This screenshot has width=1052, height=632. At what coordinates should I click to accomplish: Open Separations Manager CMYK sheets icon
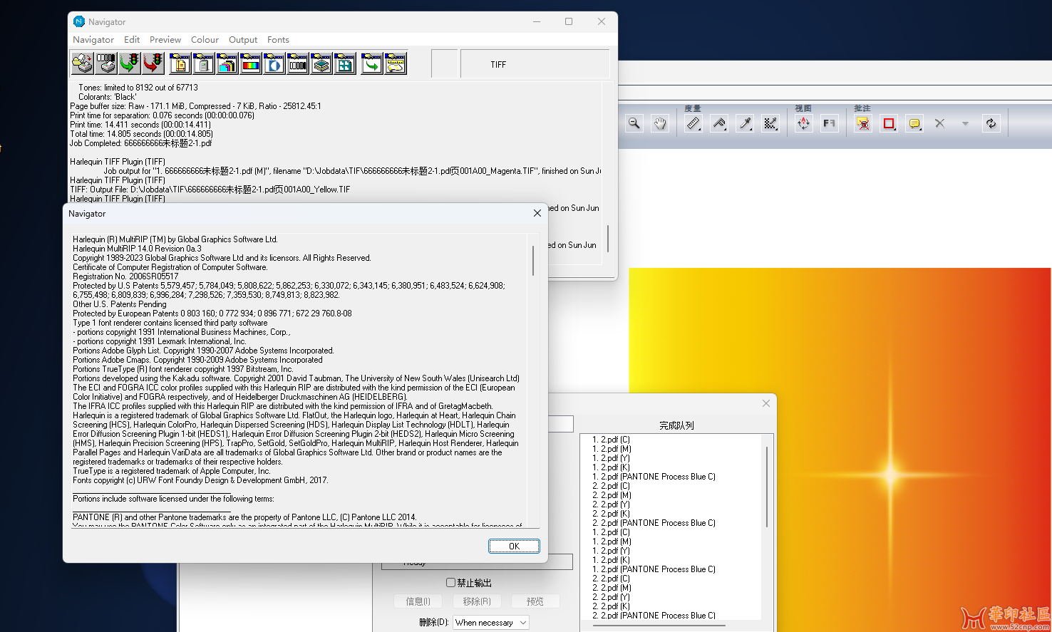[227, 63]
